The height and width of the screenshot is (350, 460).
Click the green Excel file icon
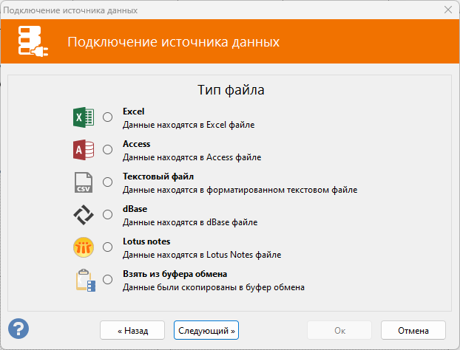84,117
